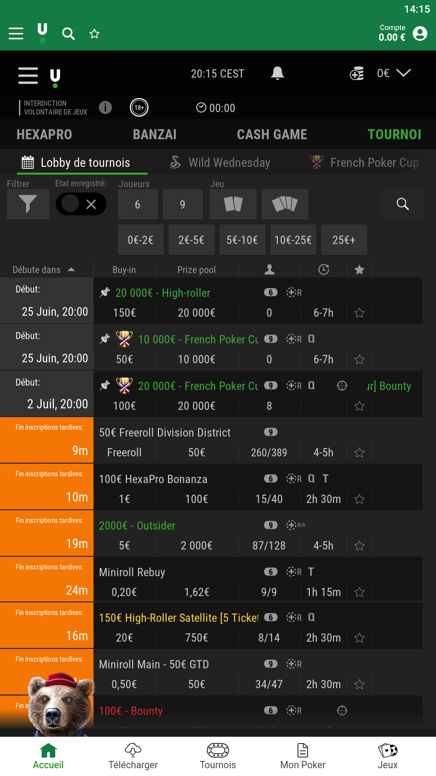The width and height of the screenshot is (436, 776).
Task: Click the chips deposit icon
Action: point(357,74)
